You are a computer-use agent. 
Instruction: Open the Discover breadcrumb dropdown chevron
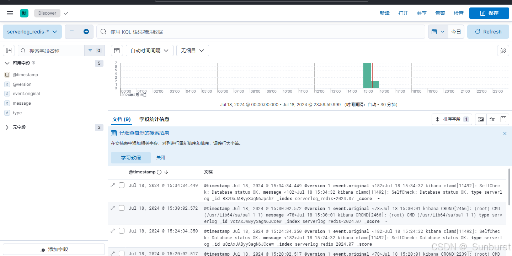(x=66, y=13)
